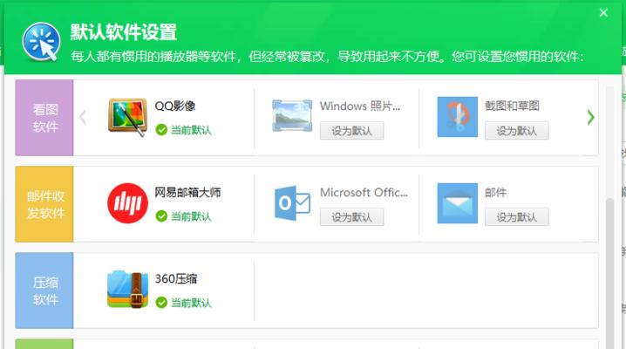
Task: Click the 截图和草图 name label
Action: click(x=512, y=106)
